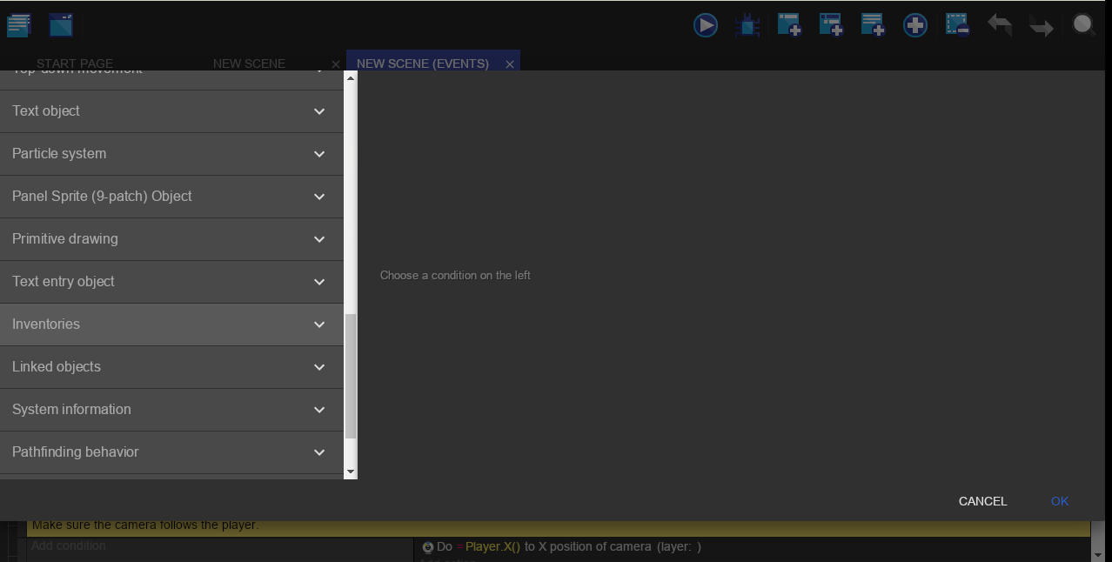Click the CANCEL button
Viewport: 1112px width, 562px height.
[982, 501]
